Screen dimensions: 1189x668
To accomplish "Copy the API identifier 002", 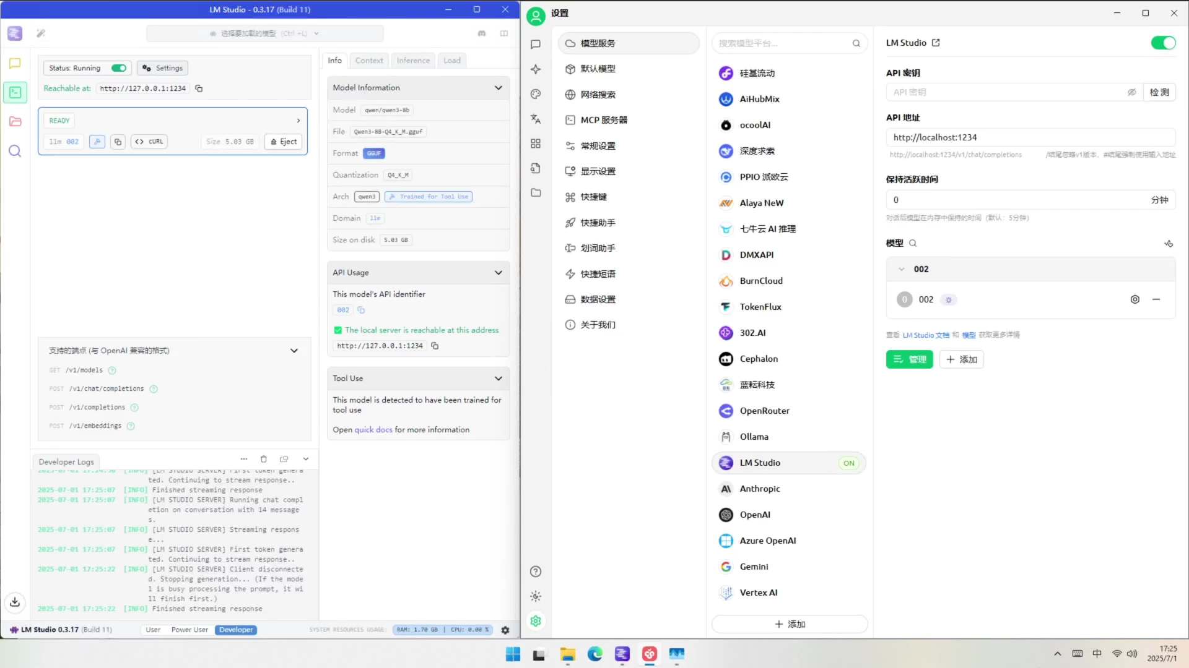I will (361, 310).
